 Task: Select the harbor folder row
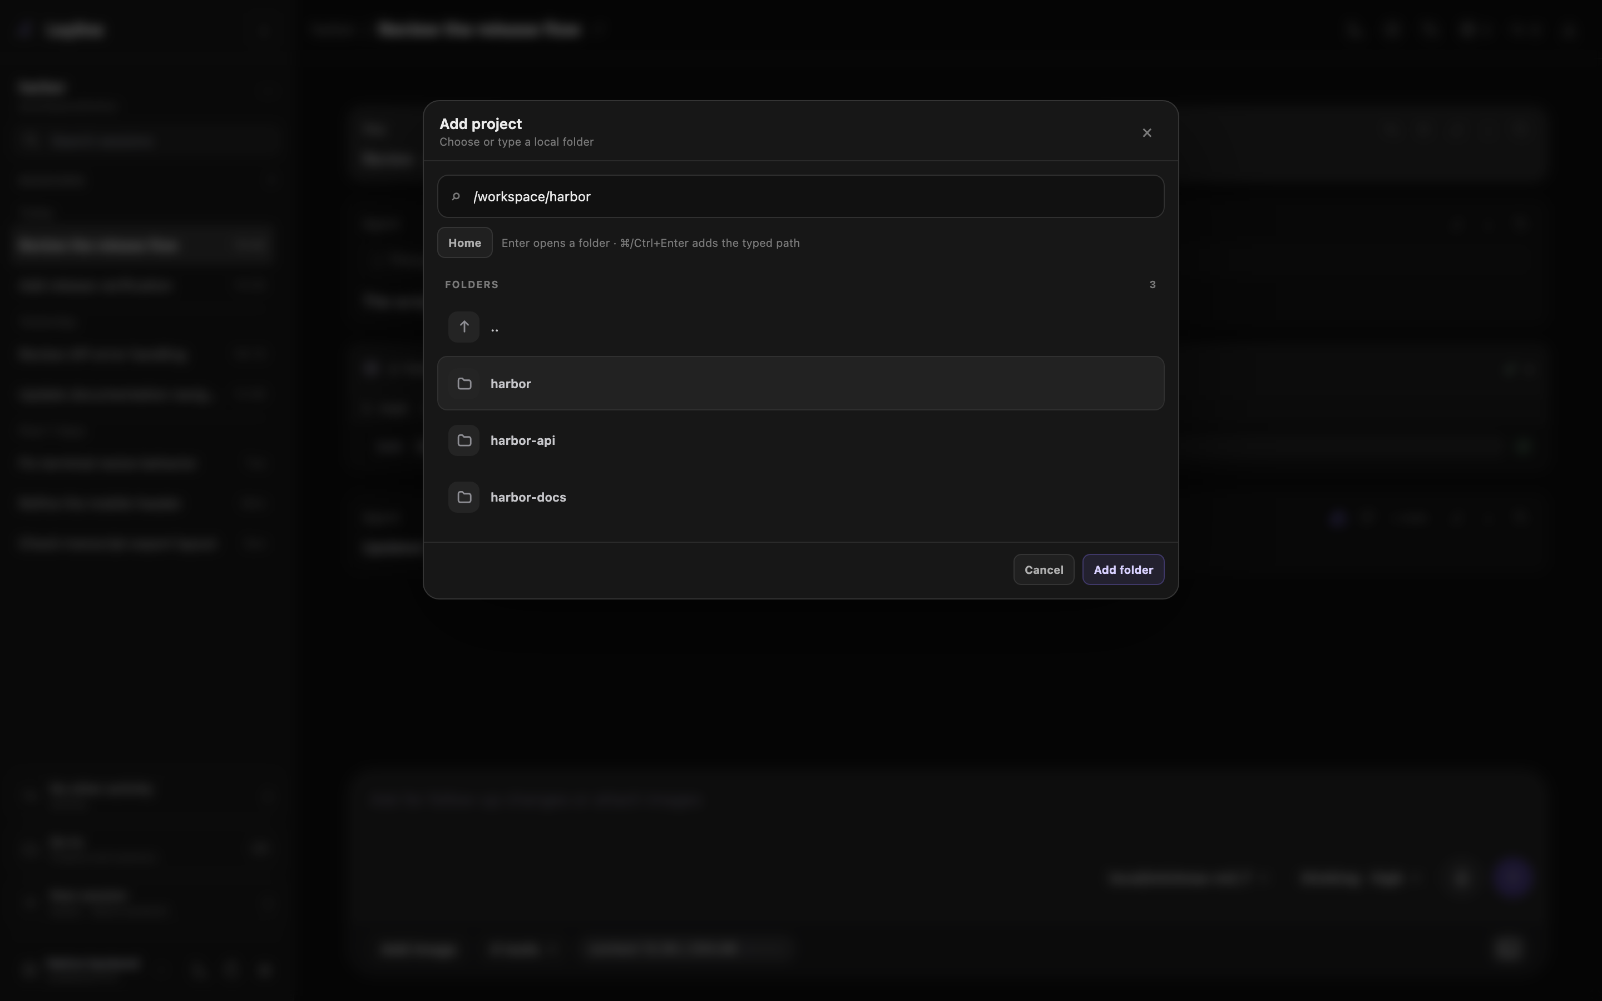pyautogui.click(x=800, y=383)
